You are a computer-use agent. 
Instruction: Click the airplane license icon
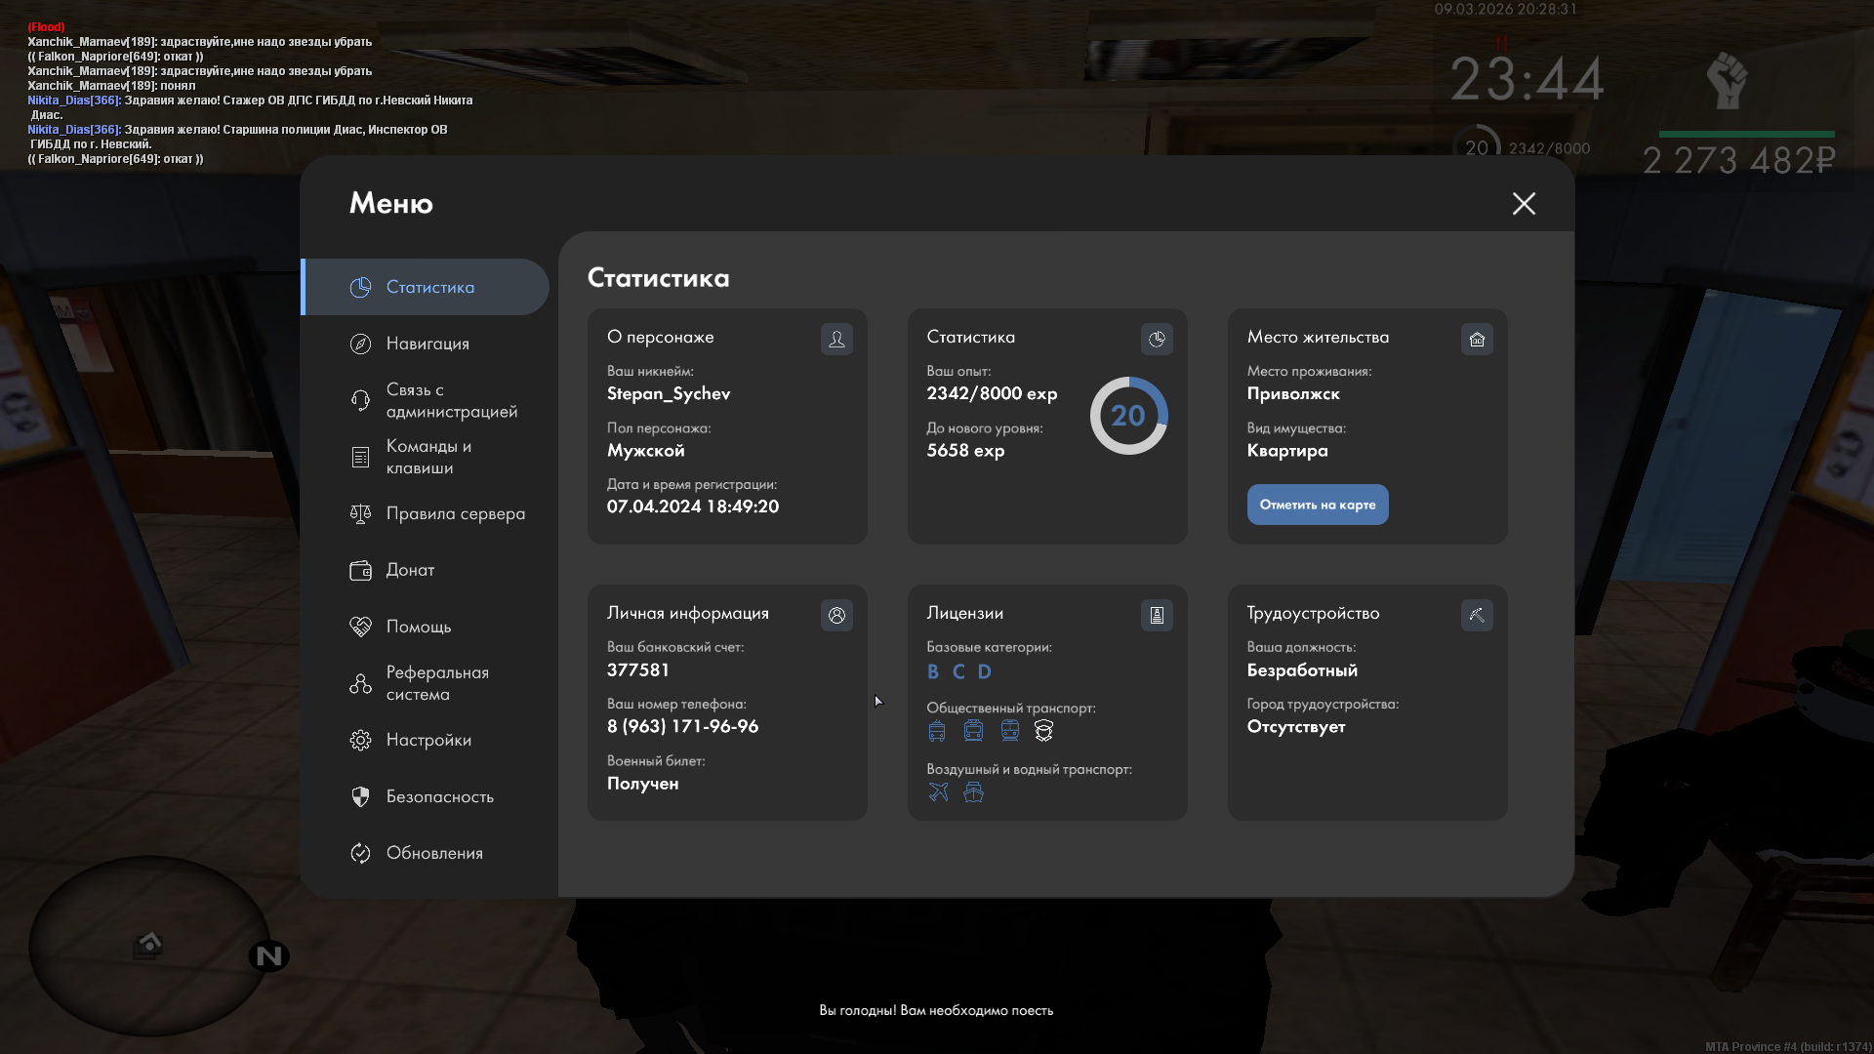point(938,792)
